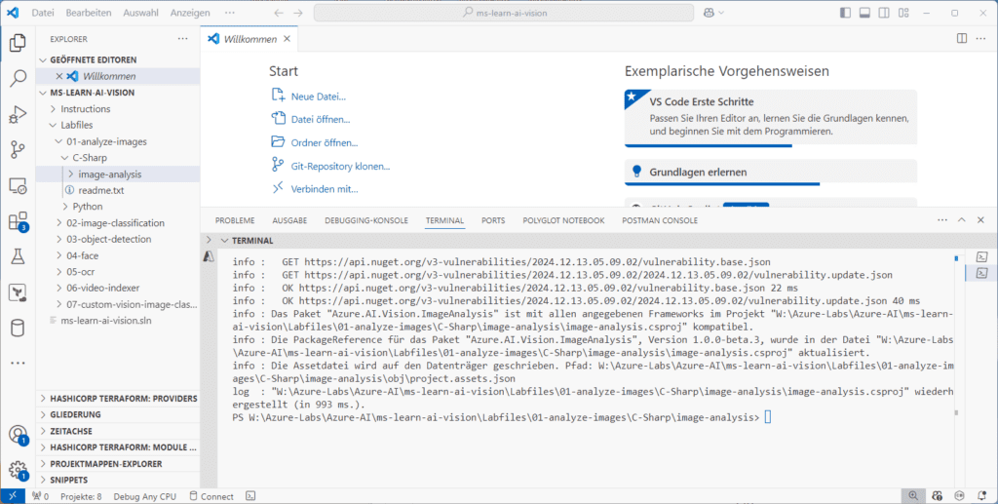Viewport: 998px width, 504px height.
Task: Open the Source Control view
Action: (x=18, y=151)
